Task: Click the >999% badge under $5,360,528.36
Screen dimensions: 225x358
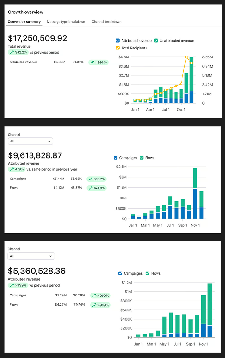Action: click(18, 285)
